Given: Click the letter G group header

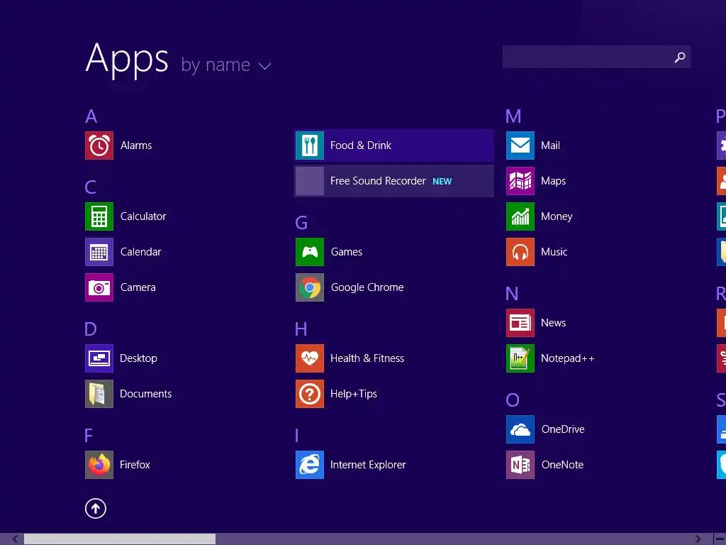Looking at the screenshot, I should tap(301, 223).
